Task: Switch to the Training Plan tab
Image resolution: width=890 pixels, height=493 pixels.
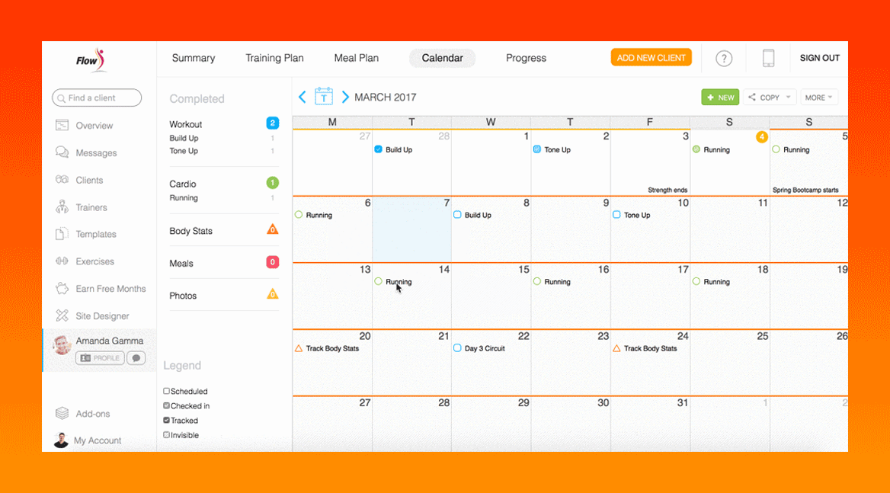Action: (x=274, y=58)
